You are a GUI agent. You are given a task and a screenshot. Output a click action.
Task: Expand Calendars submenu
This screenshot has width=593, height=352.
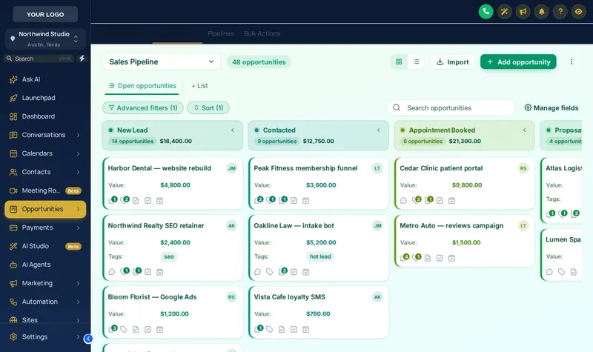[x=78, y=153]
